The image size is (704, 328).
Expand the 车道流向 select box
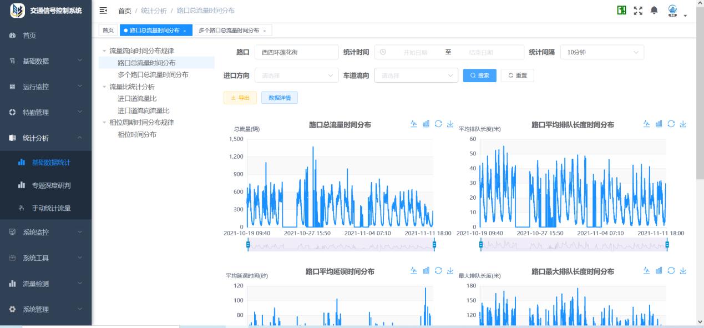[416, 75]
